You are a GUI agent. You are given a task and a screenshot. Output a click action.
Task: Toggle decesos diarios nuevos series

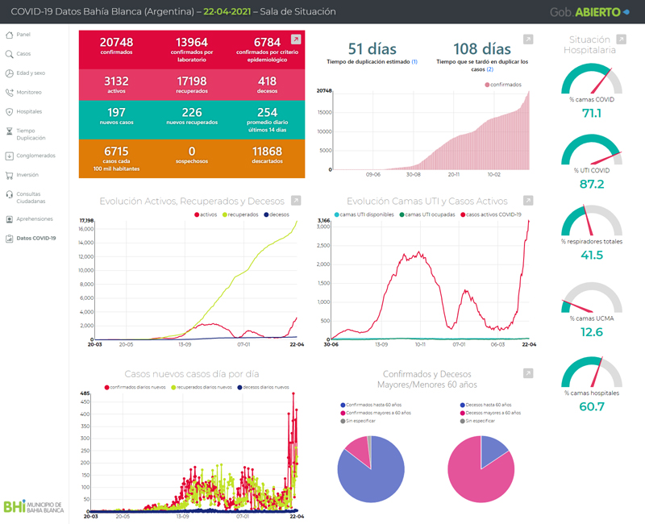[264, 388]
